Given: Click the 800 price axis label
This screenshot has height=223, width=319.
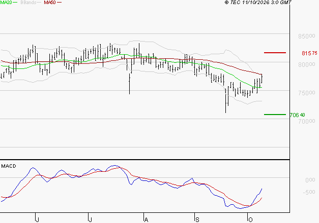Looking at the screenshot, I should [307, 65].
